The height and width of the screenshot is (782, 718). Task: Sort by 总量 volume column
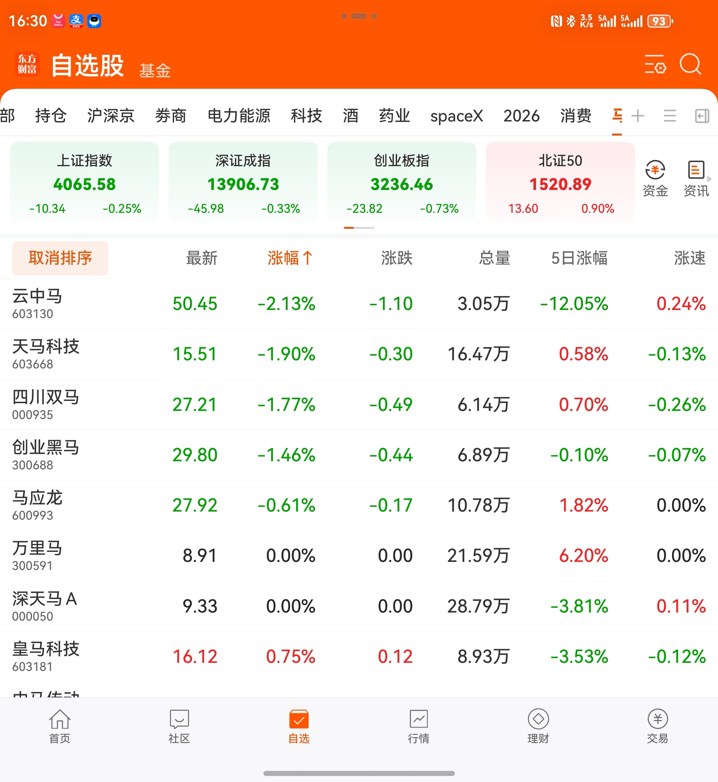pos(494,258)
